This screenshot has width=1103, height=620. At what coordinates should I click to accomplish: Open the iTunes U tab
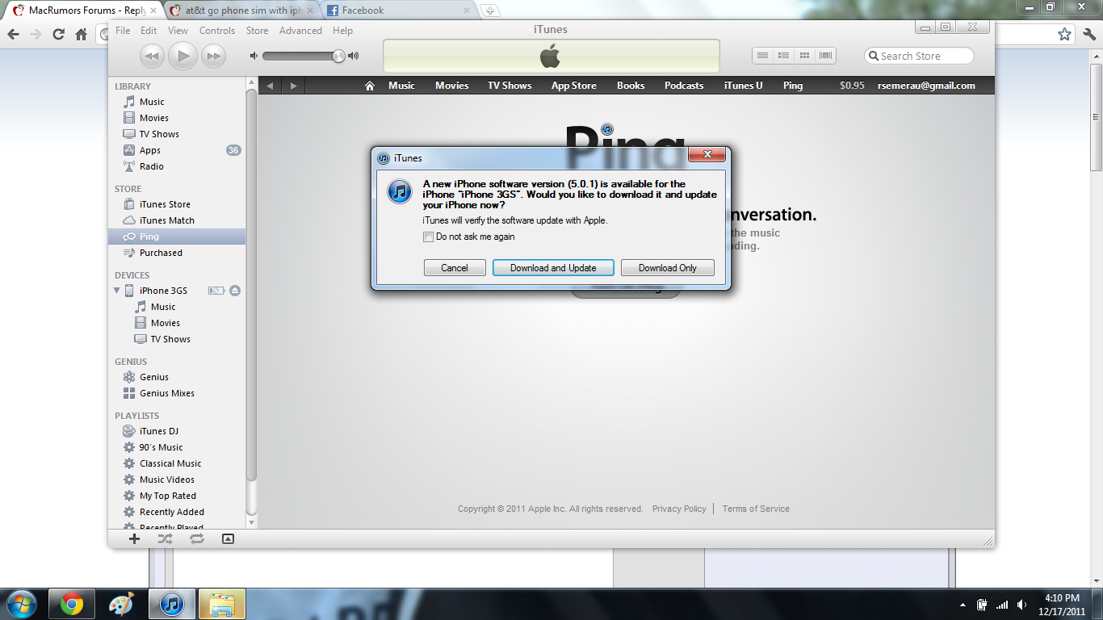tap(743, 86)
